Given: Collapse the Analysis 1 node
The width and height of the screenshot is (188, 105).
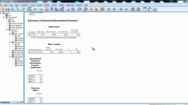Looking at the screenshot, I should click(7, 30).
